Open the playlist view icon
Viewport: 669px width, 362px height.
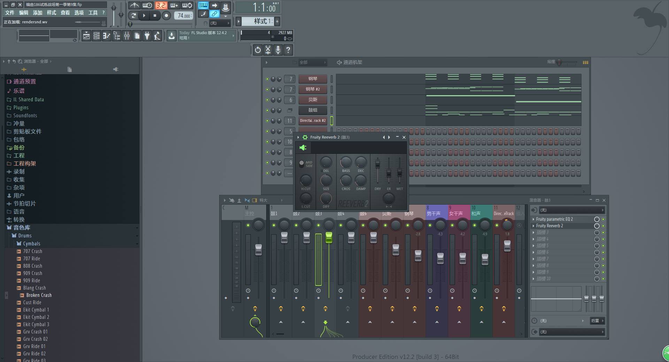(86, 36)
